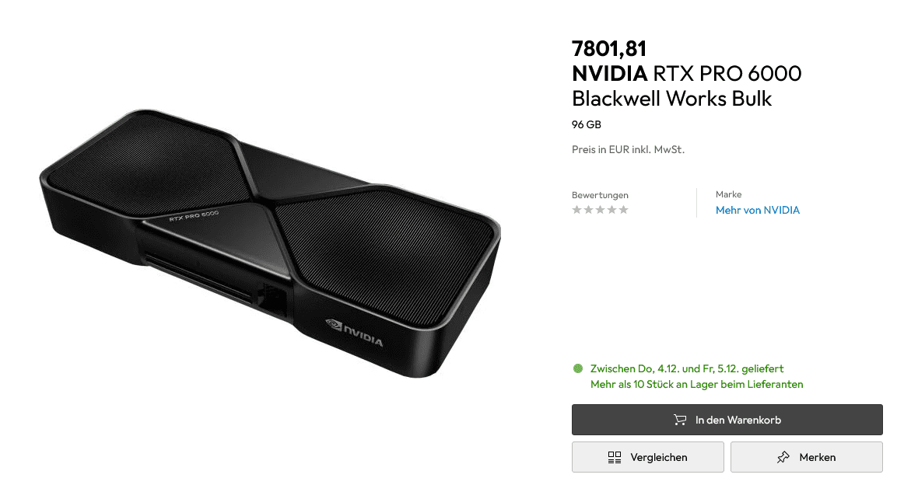Click the shopping cart icon
897x478 pixels.
pos(680,420)
